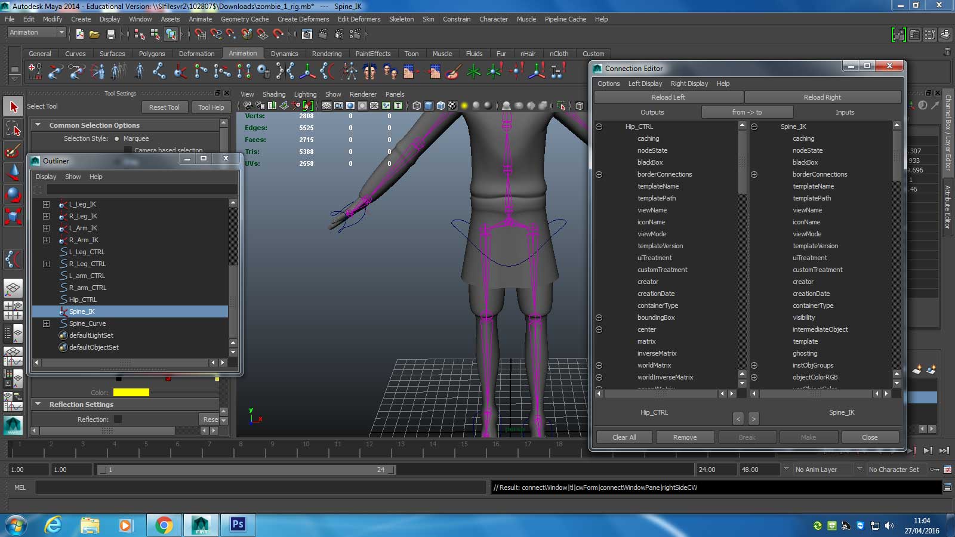Expand Spine_Curve node in Outliner
Image resolution: width=955 pixels, height=537 pixels.
click(46, 323)
